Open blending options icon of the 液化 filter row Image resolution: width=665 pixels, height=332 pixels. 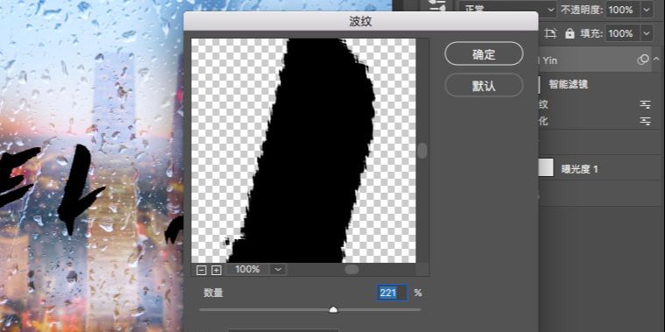tap(645, 121)
